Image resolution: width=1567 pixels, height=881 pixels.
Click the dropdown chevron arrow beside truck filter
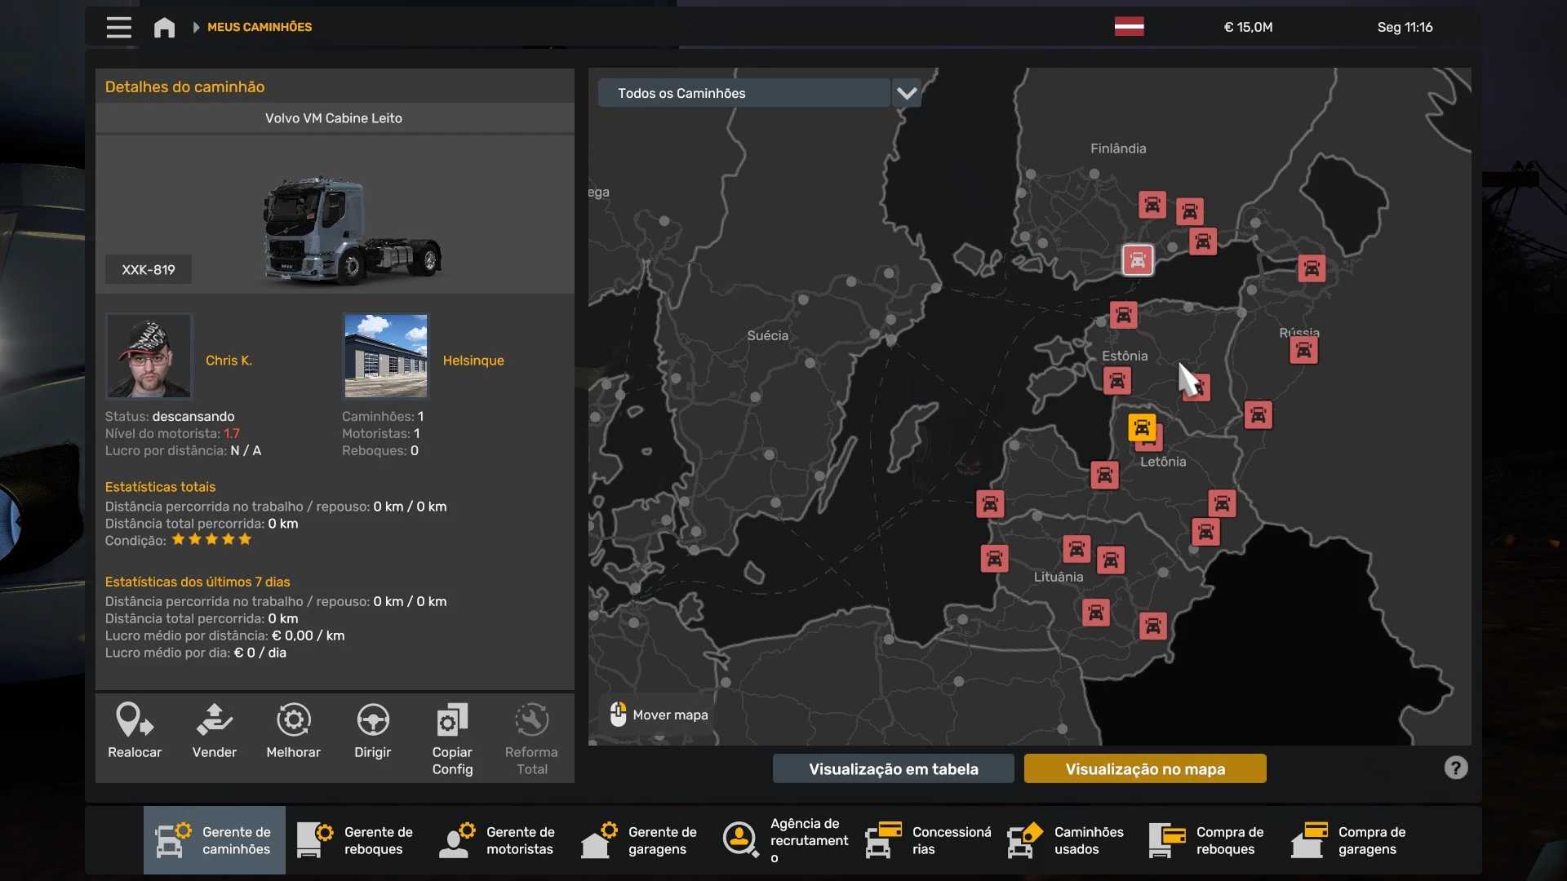[906, 93]
